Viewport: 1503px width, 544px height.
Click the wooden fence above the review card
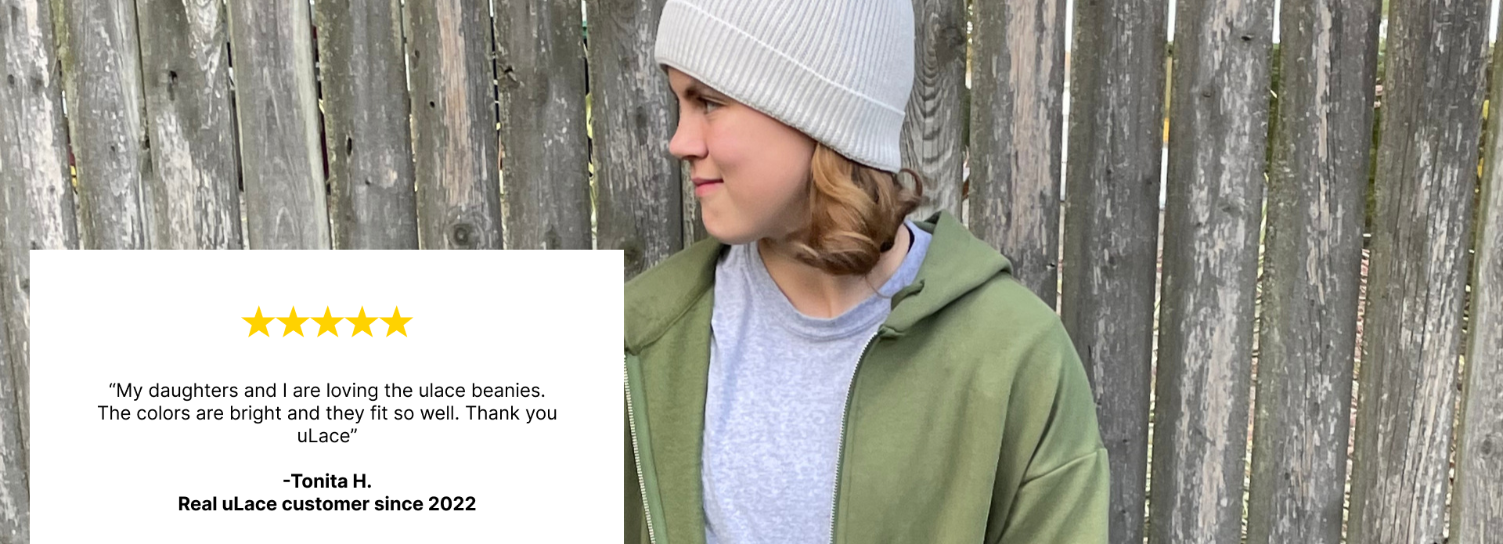tap(313, 125)
